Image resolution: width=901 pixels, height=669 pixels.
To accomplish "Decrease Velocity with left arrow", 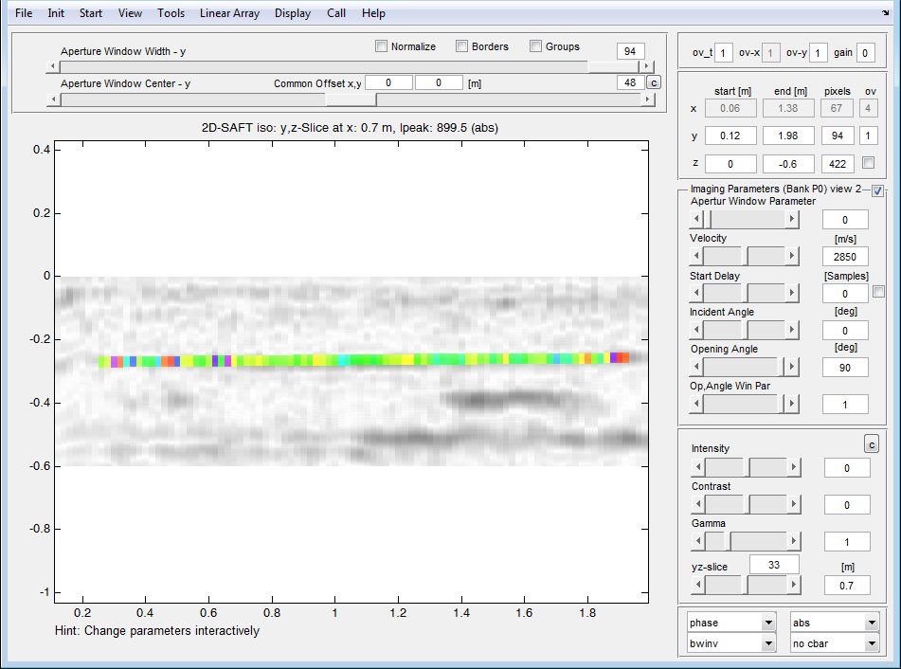I will pyautogui.click(x=696, y=256).
